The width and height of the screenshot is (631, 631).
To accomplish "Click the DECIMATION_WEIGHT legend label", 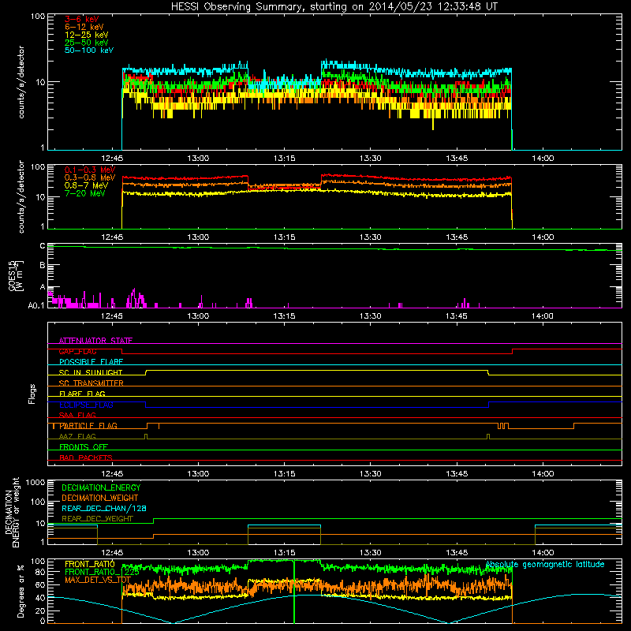I will click(100, 498).
